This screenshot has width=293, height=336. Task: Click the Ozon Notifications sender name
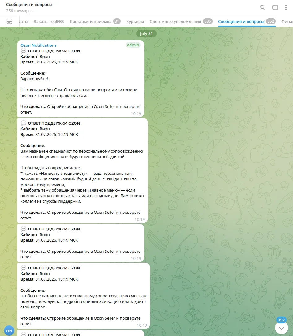[38, 45]
